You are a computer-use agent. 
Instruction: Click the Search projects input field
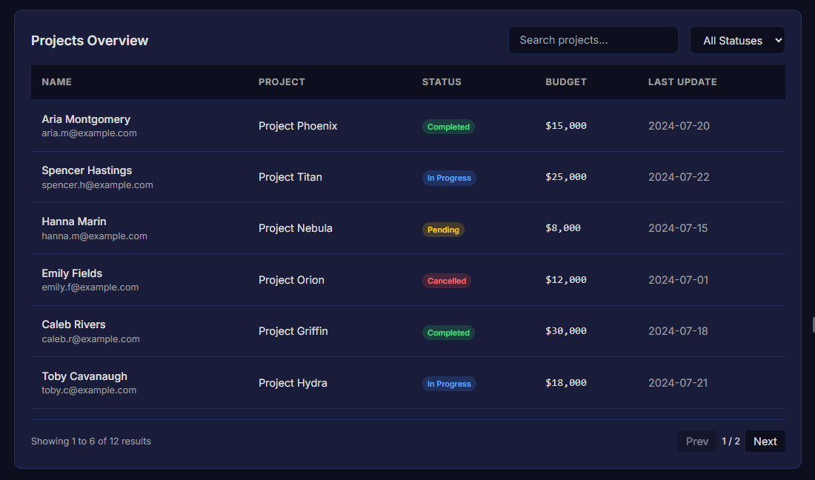593,40
